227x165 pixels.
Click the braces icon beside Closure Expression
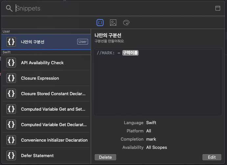11,78
